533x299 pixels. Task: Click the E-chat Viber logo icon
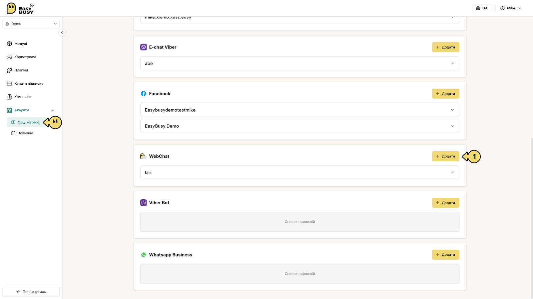(144, 47)
